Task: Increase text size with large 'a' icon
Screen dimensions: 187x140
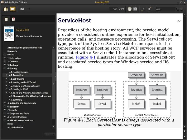Action: [149, 9]
